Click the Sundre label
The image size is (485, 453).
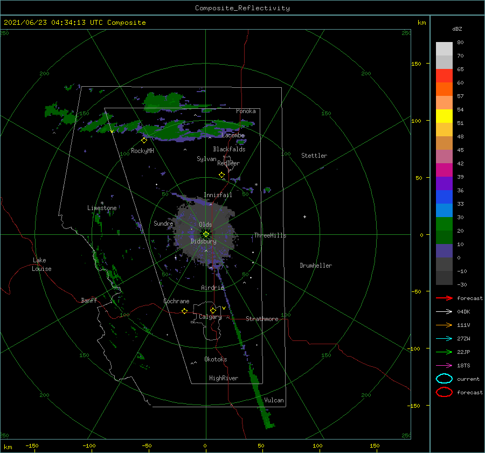point(163,223)
